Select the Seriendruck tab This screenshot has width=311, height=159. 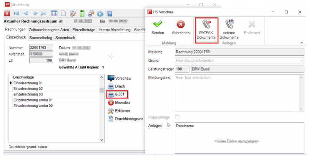pyautogui.click(x=65, y=38)
